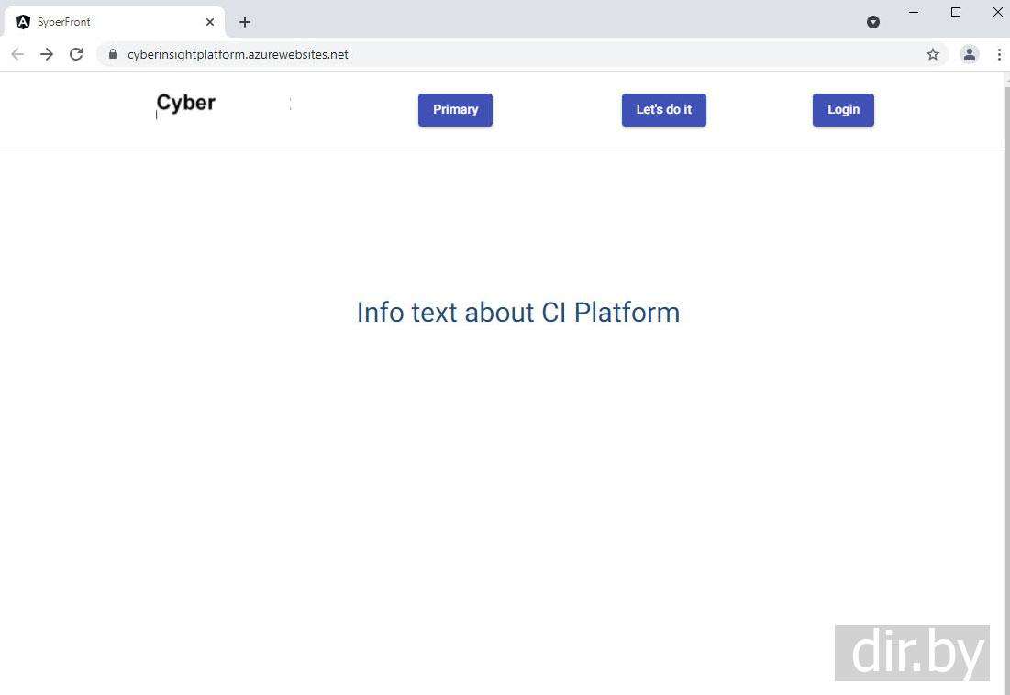The height and width of the screenshot is (695, 1010).
Task: Go forward with the forward arrow
Action: point(47,54)
